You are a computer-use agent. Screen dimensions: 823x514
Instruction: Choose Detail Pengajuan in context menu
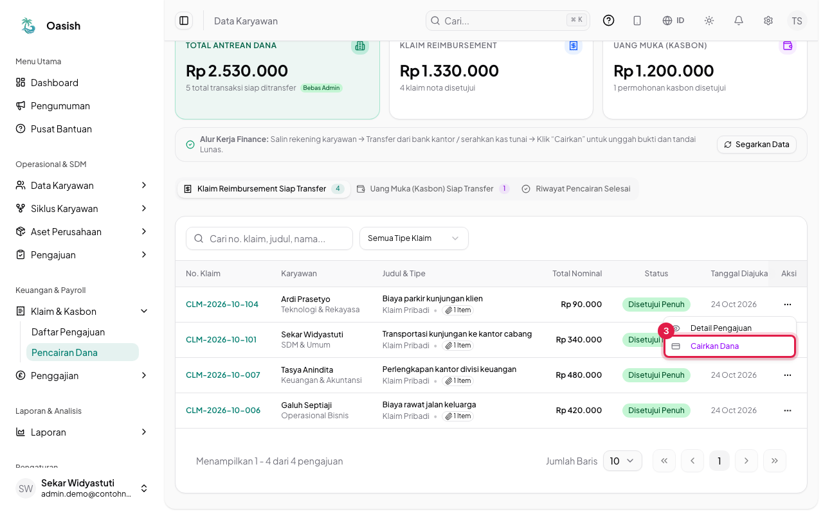(730, 328)
